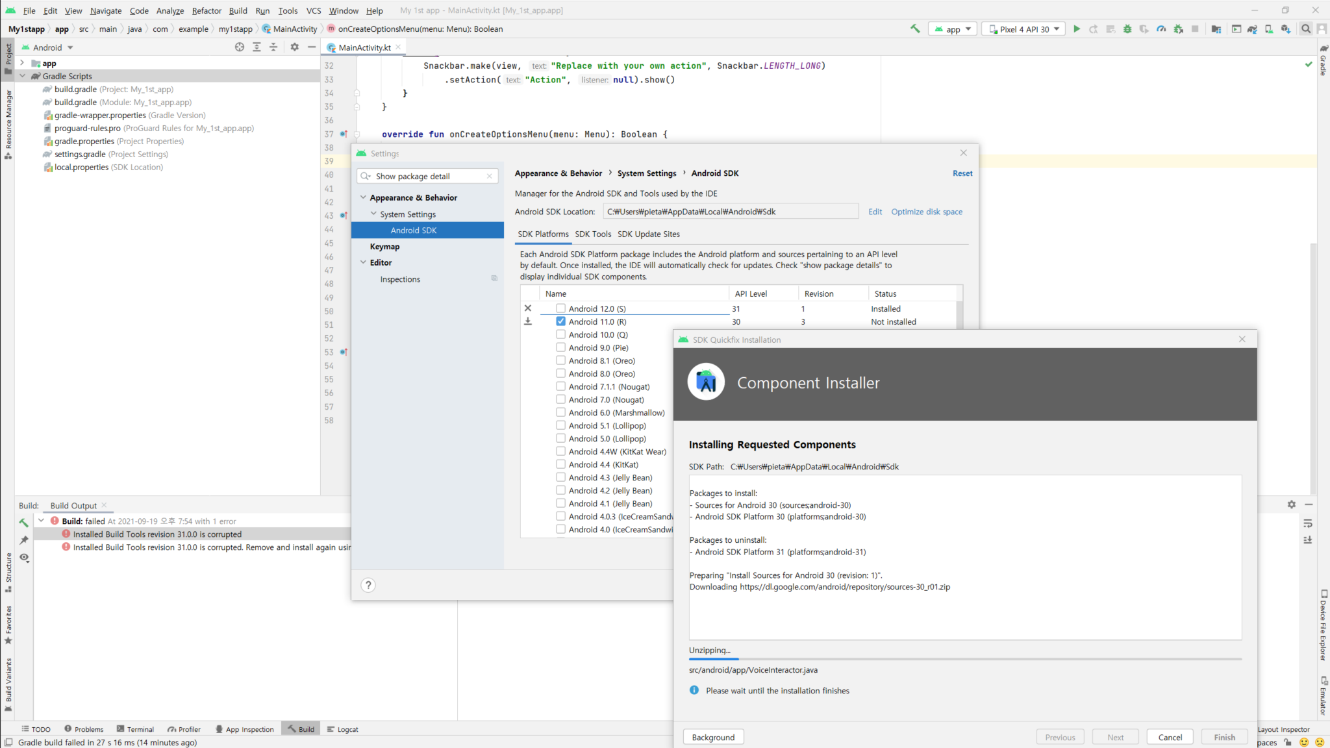Open the Terminal tool window
This screenshot has width=1330, height=748.
point(135,729)
